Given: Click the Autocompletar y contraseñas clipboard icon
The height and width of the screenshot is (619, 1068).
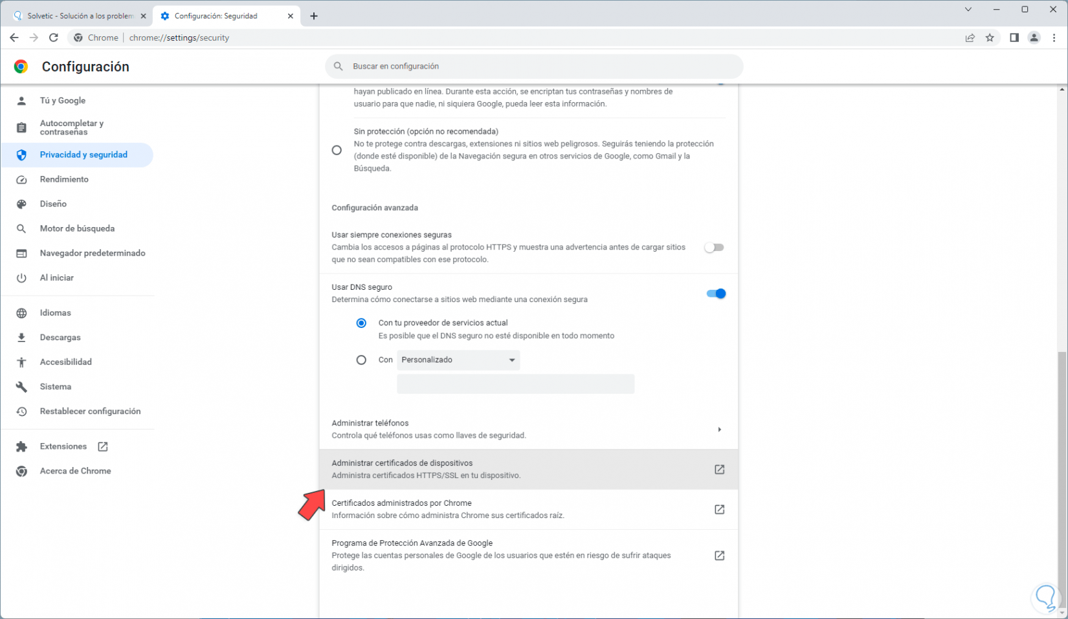Looking at the screenshot, I should [x=21, y=127].
